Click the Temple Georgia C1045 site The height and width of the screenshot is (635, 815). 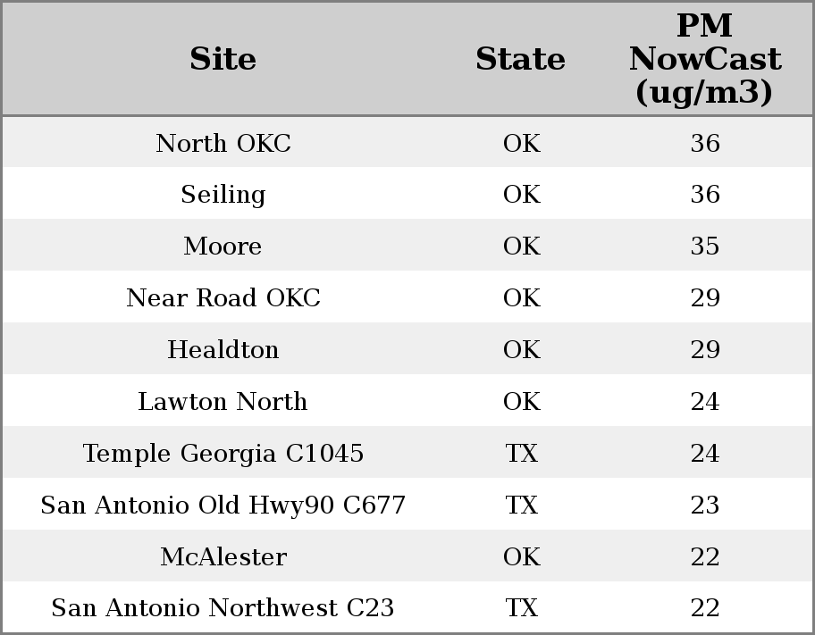(223, 454)
